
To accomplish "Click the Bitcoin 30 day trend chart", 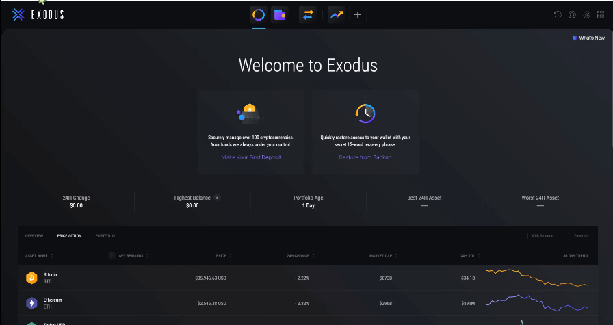I will coord(536,278).
